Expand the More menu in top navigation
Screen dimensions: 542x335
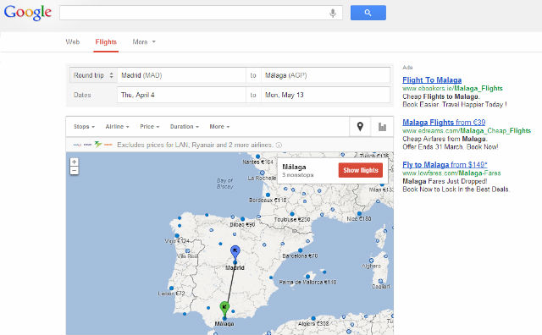144,41
